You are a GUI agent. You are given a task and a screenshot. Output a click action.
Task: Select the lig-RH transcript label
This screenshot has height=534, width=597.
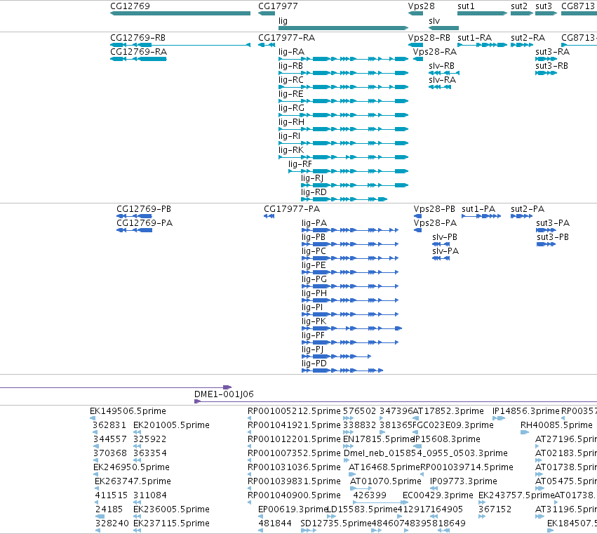[291, 122]
